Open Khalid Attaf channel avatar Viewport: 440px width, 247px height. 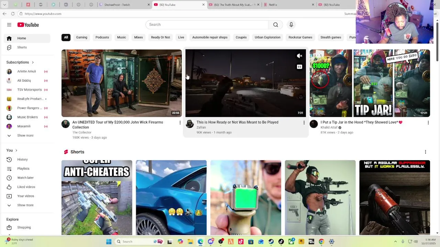coord(313,124)
